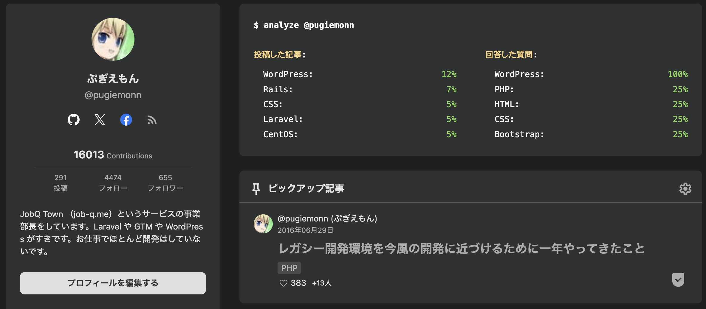The image size is (706, 309).
Task: Open the Facebook profile icon
Action: [x=126, y=120]
